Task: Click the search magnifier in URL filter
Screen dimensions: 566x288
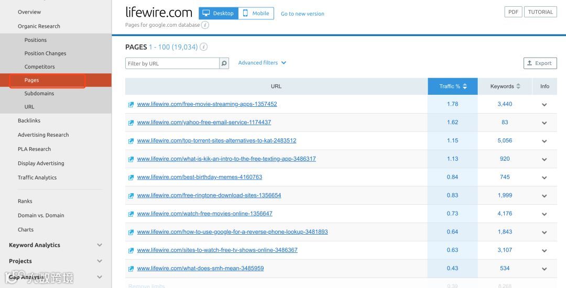Action: 224,63
